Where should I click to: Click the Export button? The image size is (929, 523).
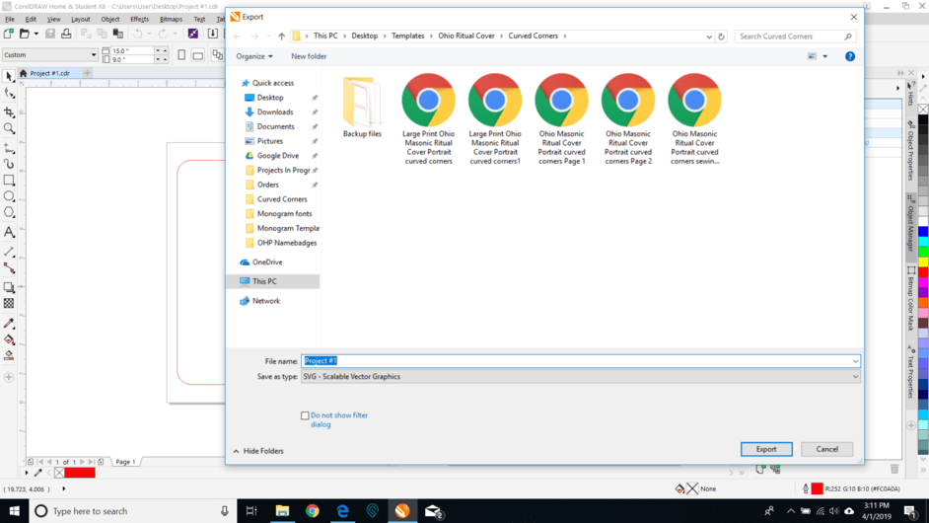tap(766, 449)
